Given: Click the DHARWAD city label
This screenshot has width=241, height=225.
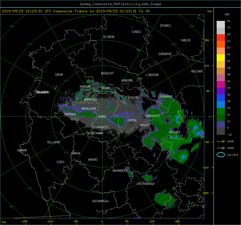Looking at the screenshot, I should [x=70, y=114].
